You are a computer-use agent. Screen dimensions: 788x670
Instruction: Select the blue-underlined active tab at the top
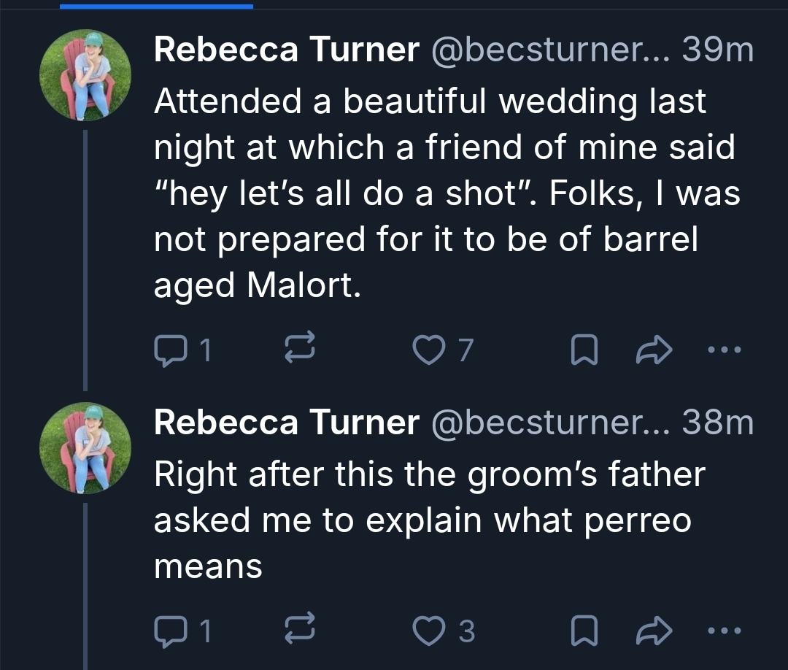click(156, 6)
